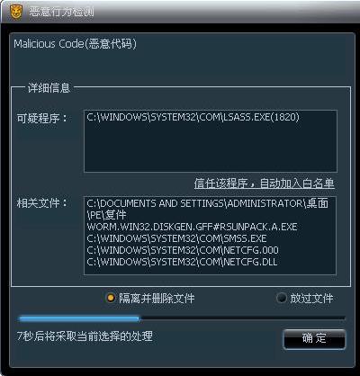Click the 可疑程序： field label
Screen dimensions: 360x376
point(42,118)
